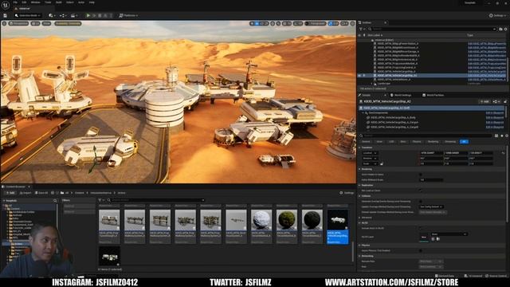Screen dimensions: 510x287
Task: Open the Platforms dropdown
Action: click(x=128, y=15)
